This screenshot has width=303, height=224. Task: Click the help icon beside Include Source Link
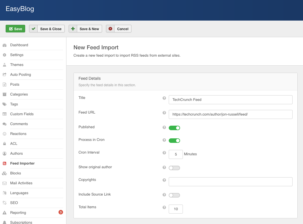click(x=164, y=195)
